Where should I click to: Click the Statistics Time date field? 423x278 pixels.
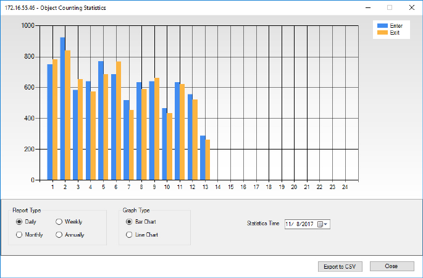(x=308, y=224)
